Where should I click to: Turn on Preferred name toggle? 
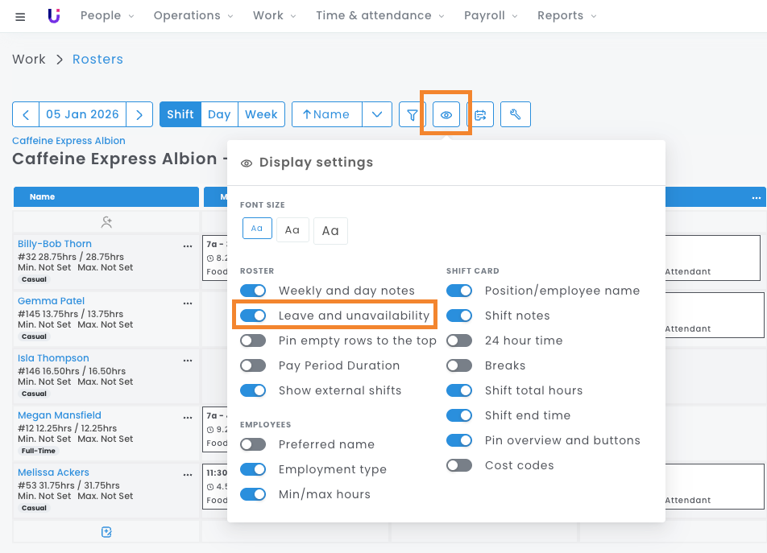(253, 444)
